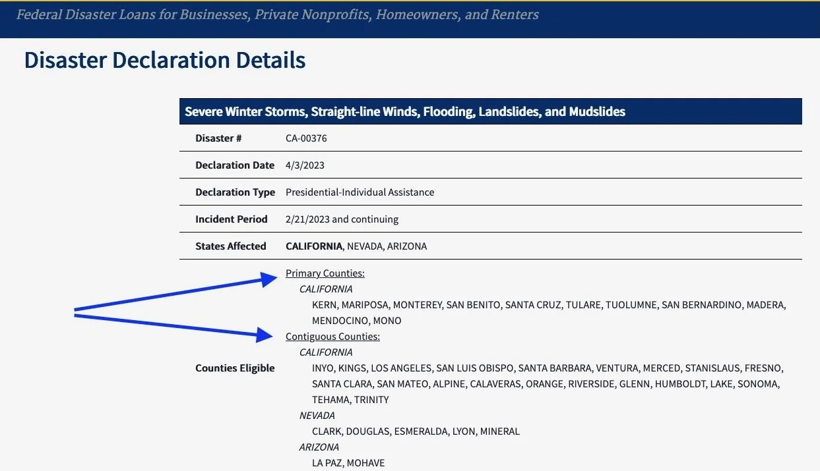Select the county line starting with INYO

click(x=548, y=368)
